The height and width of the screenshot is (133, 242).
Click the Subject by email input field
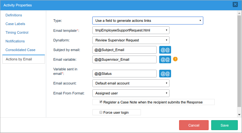pyautogui.click(x=125, y=50)
